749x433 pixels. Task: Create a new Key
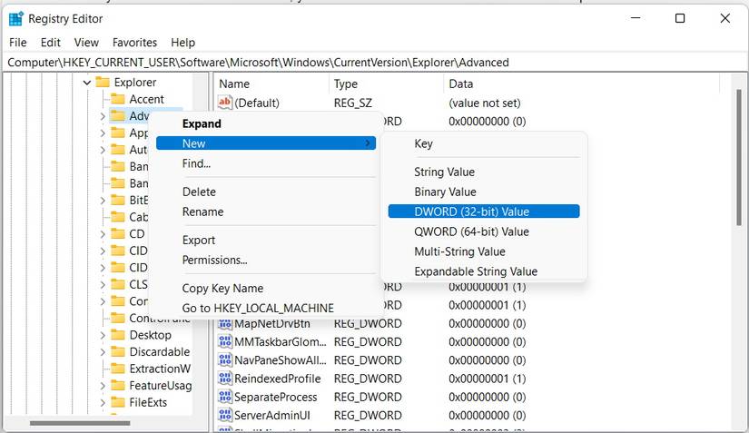pos(484,143)
